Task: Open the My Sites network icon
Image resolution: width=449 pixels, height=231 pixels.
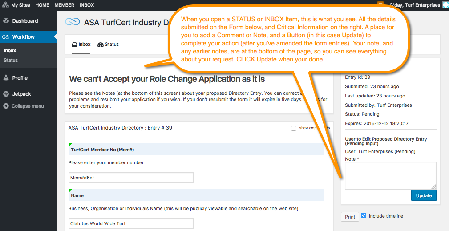Action: [x=5, y=4]
